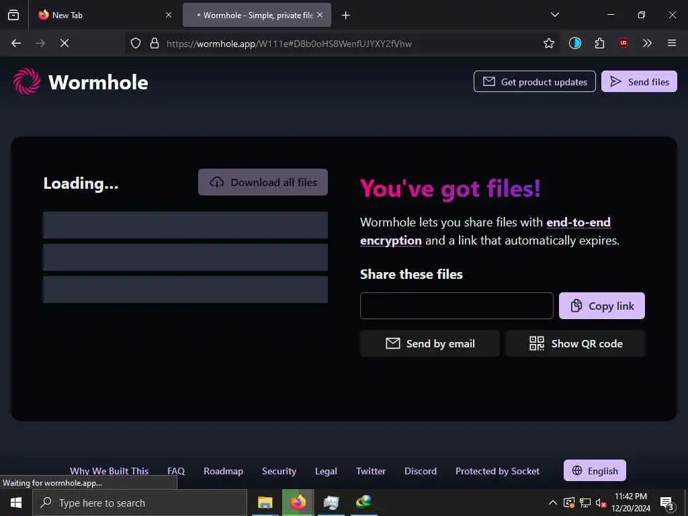Open the Windows Start menu
The height and width of the screenshot is (516, 688).
16,503
